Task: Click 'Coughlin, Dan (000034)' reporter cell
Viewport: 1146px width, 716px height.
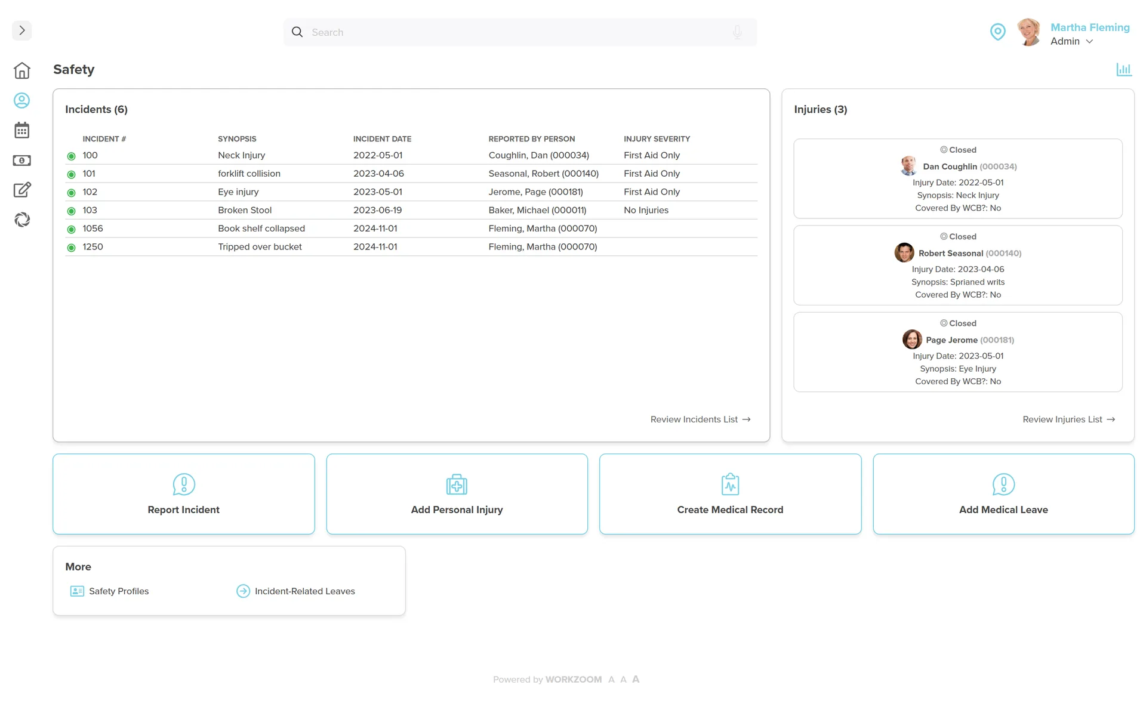Action: [x=538, y=155]
